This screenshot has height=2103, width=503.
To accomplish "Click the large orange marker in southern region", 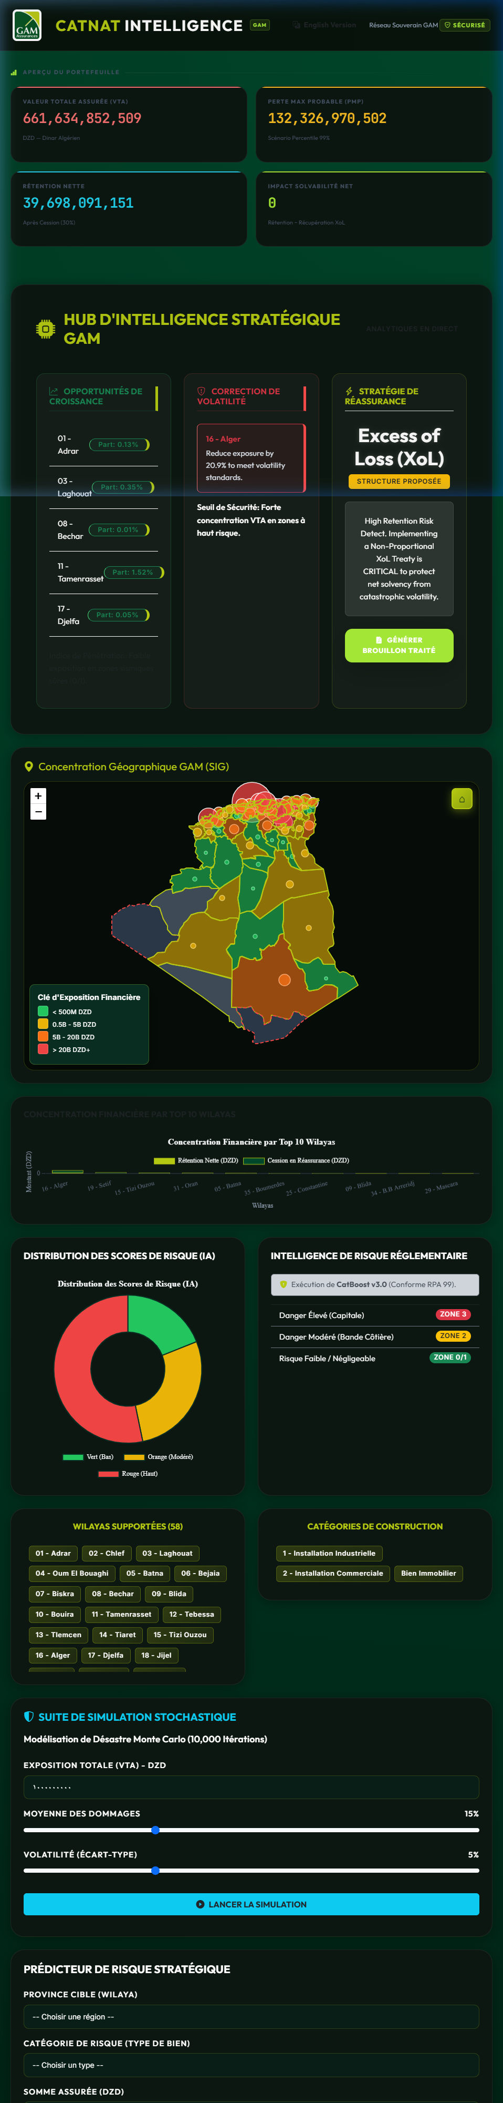I will click(285, 979).
